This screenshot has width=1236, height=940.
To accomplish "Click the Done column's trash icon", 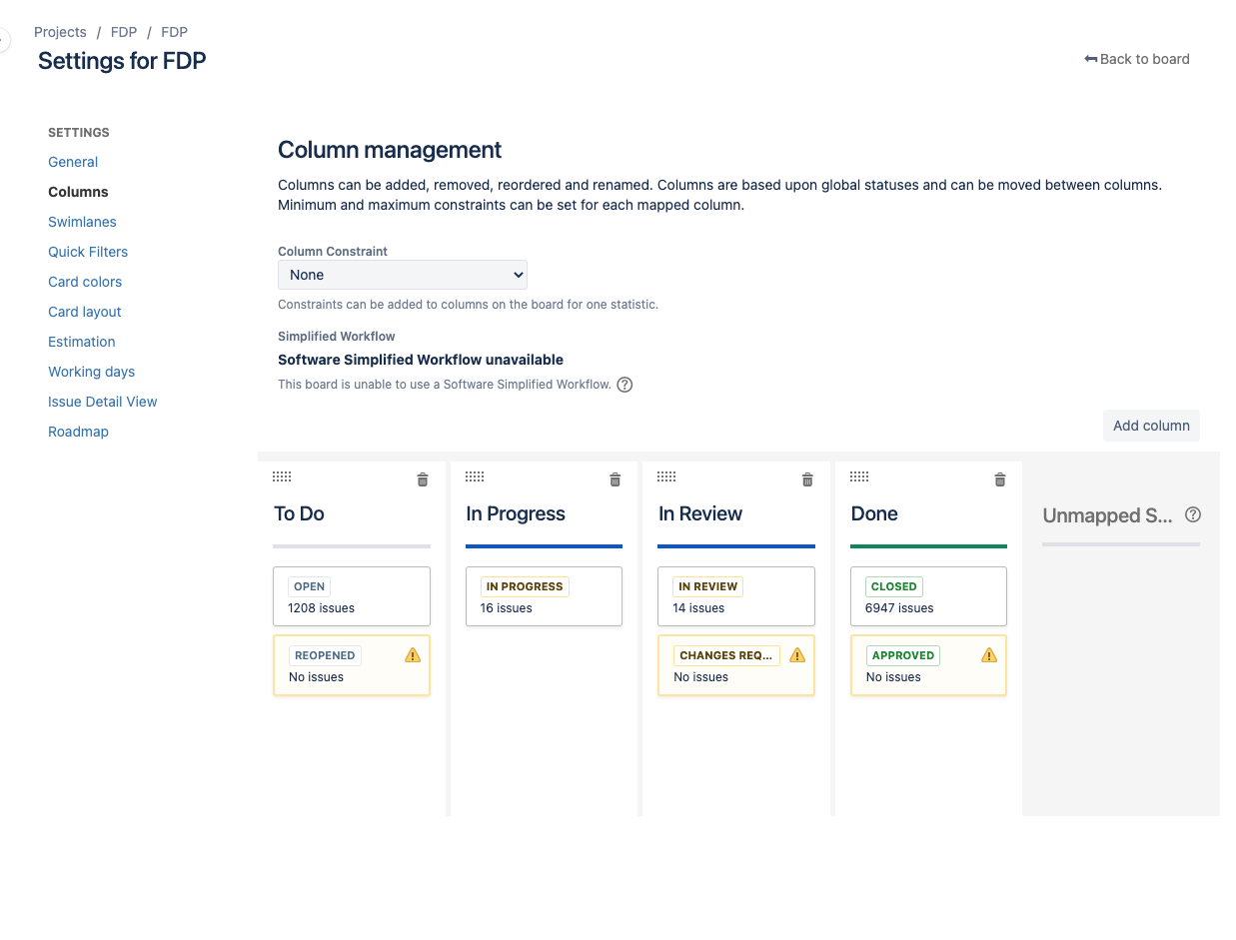I will (x=1000, y=479).
